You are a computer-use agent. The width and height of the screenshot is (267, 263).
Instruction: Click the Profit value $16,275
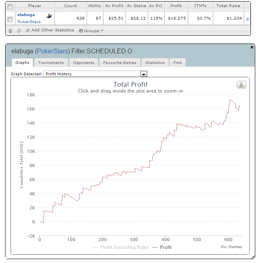(x=177, y=18)
